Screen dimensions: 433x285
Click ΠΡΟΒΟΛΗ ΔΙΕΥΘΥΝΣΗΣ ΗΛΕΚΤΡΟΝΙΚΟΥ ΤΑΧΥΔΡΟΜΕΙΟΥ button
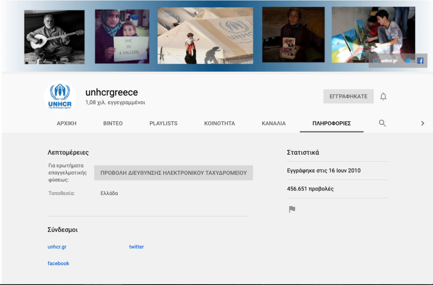coord(173,173)
